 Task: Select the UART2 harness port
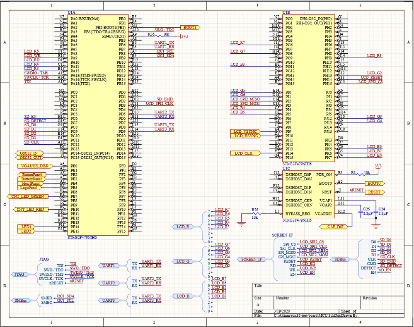tap(109, 283)
